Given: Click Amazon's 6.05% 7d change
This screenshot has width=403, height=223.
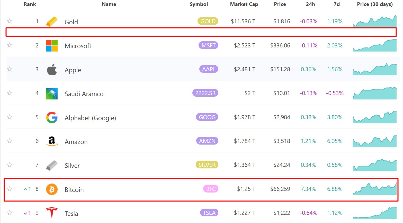Looking at the screenshot, I should tap(335, 141).
